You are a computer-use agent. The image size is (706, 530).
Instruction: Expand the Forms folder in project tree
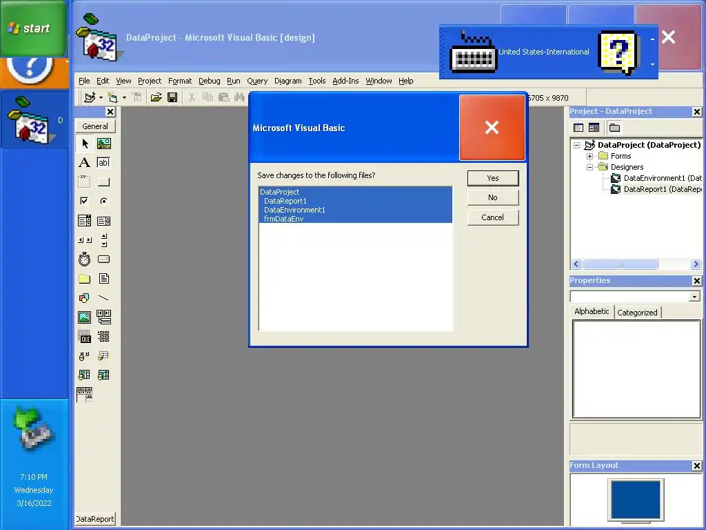(x=590, y=157)
